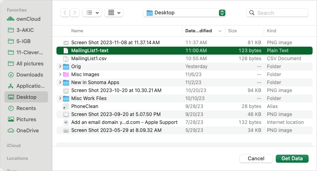317x171 pixels.
Task: Expand the Misc Work Files folder
Action: [60, 98]
